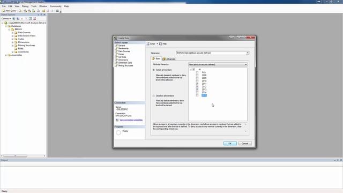
Task: Choose the Select all members radio button
Action: [x=154, y=70]
